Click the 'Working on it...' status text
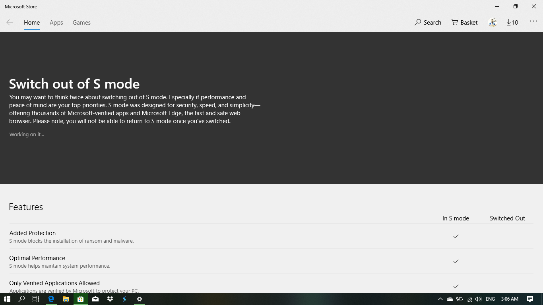The height and width of the screenshot is (305, 543). (x=27, y=134)
